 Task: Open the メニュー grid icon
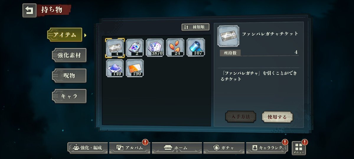coord(299,148)
